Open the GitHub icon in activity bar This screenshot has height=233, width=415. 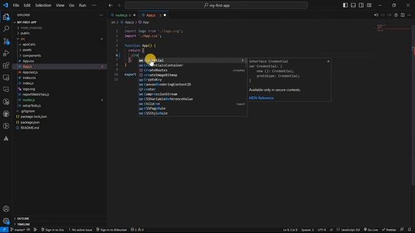(x=6, y=114)
